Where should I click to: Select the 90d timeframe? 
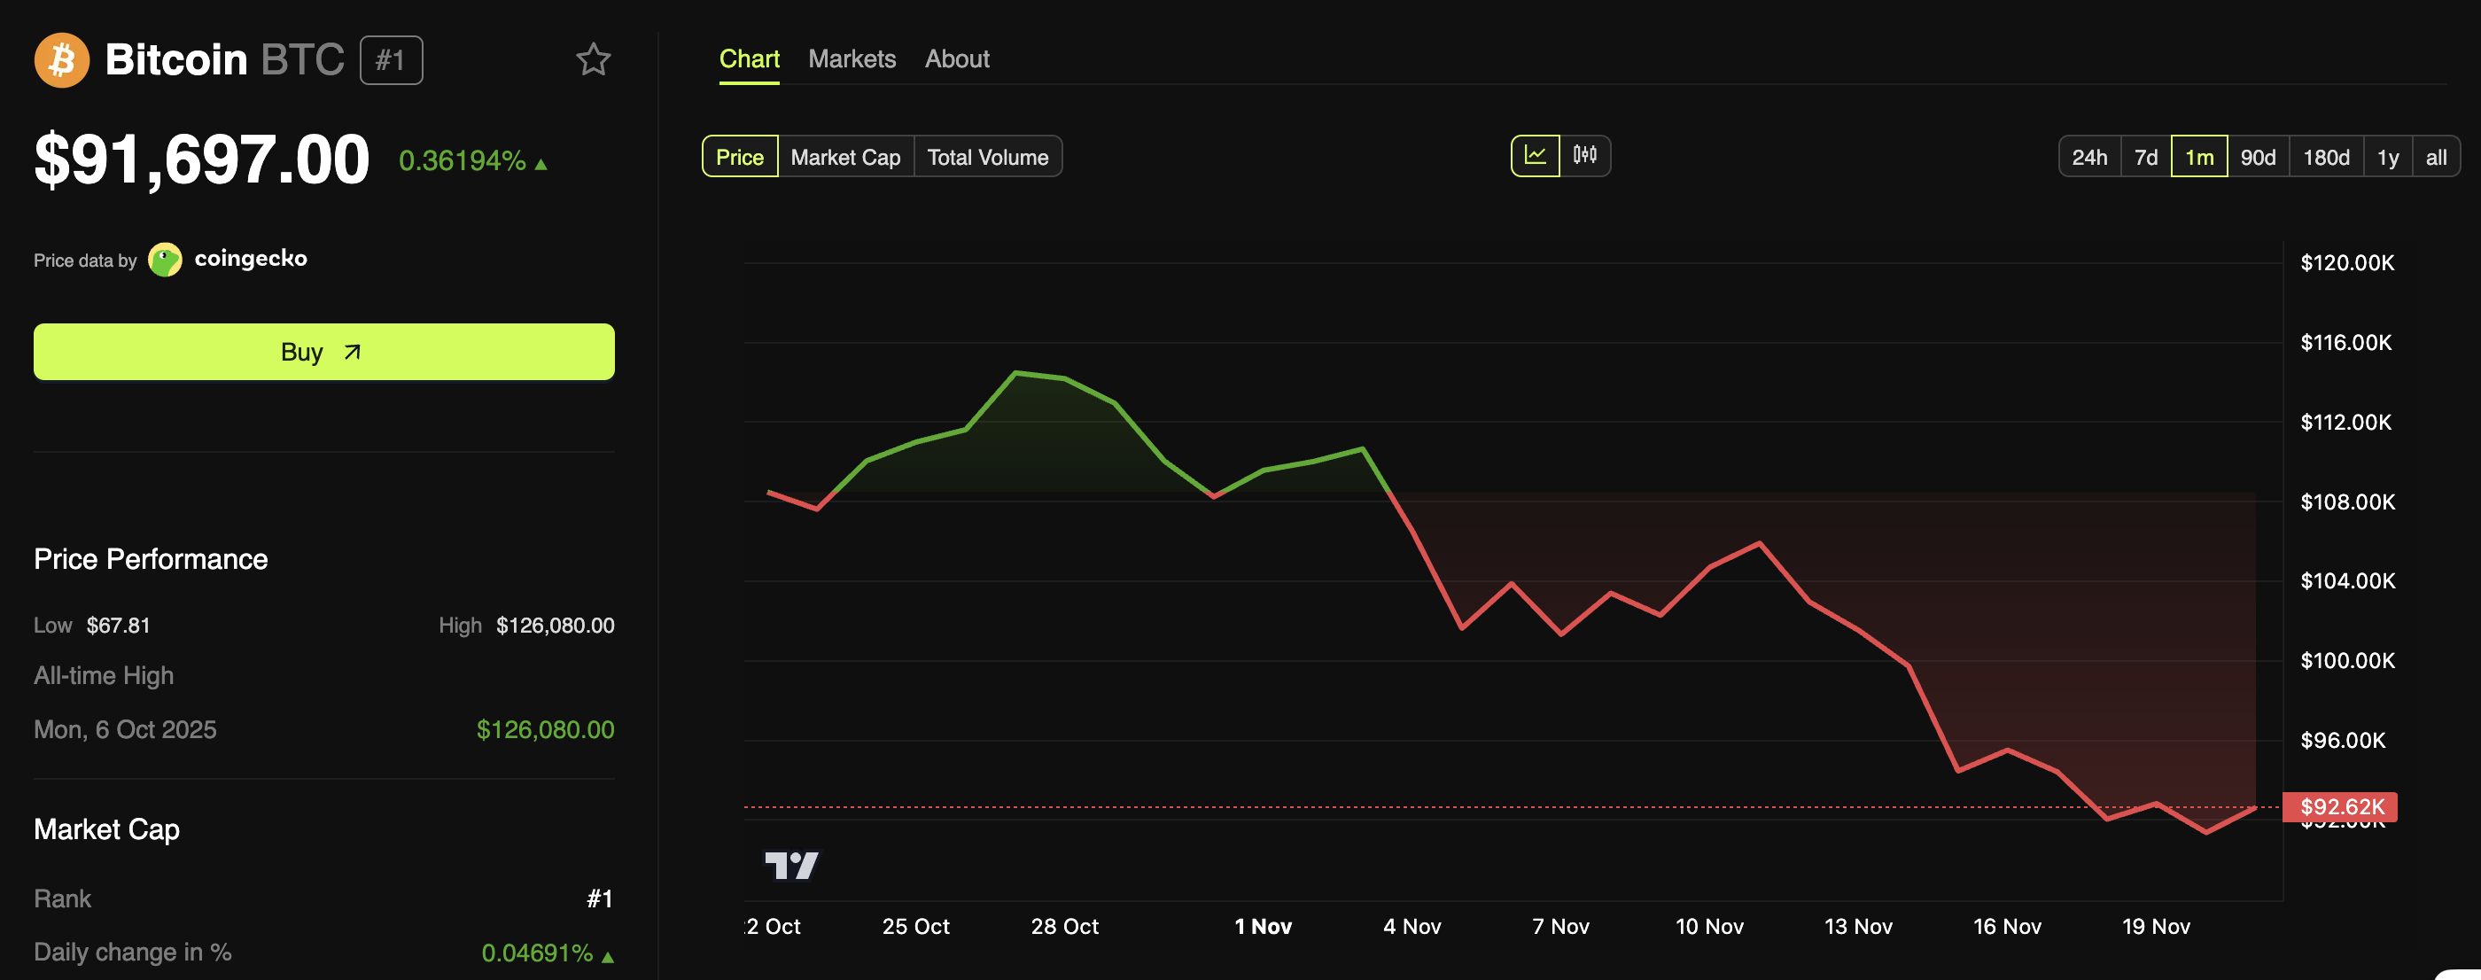[x=2258, y=156]
